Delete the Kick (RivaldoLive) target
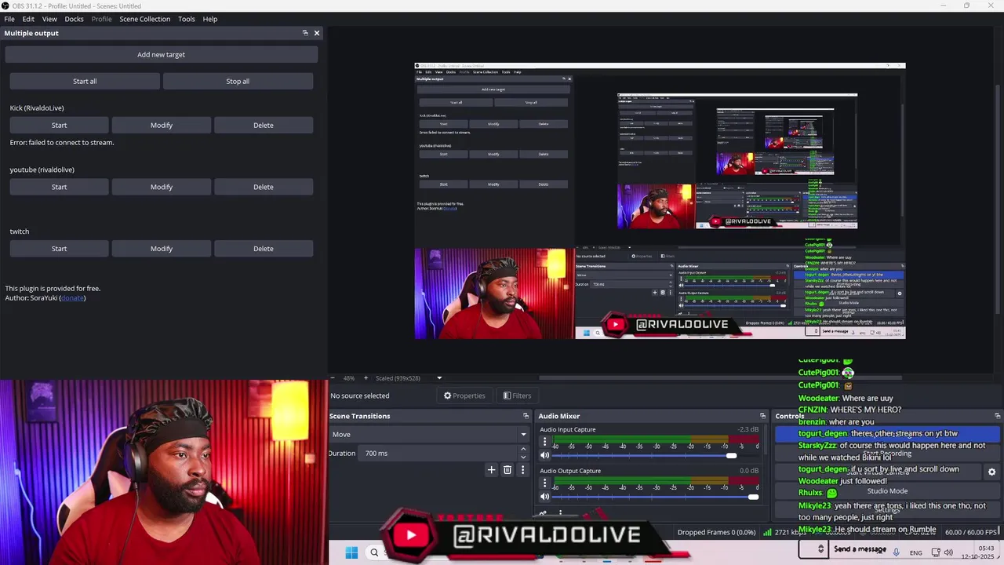 264,125
